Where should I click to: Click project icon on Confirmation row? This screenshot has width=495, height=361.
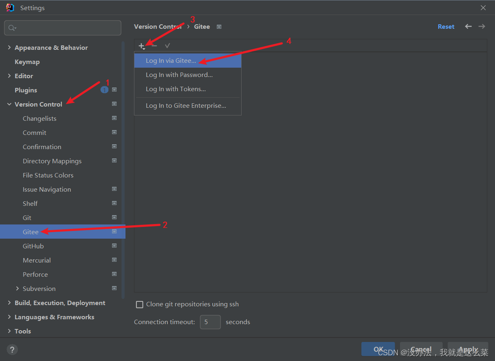pyautogui.click(x=114, y=146)
